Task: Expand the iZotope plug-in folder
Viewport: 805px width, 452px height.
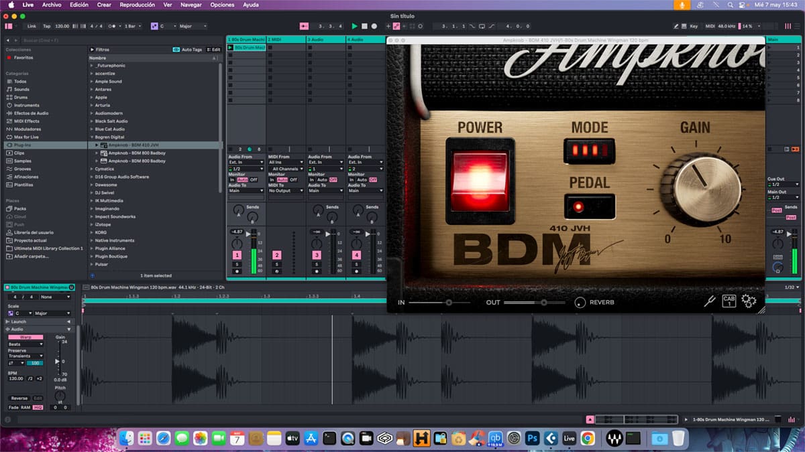Action: pos(92,224)
